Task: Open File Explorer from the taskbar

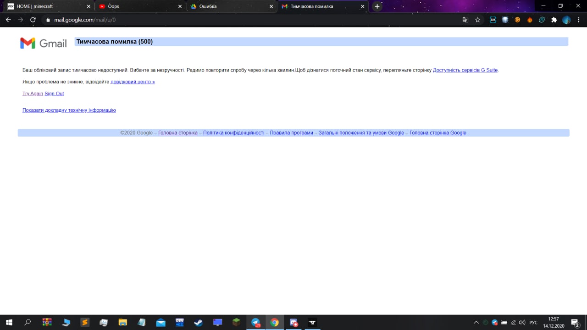Action: [122, 322]
